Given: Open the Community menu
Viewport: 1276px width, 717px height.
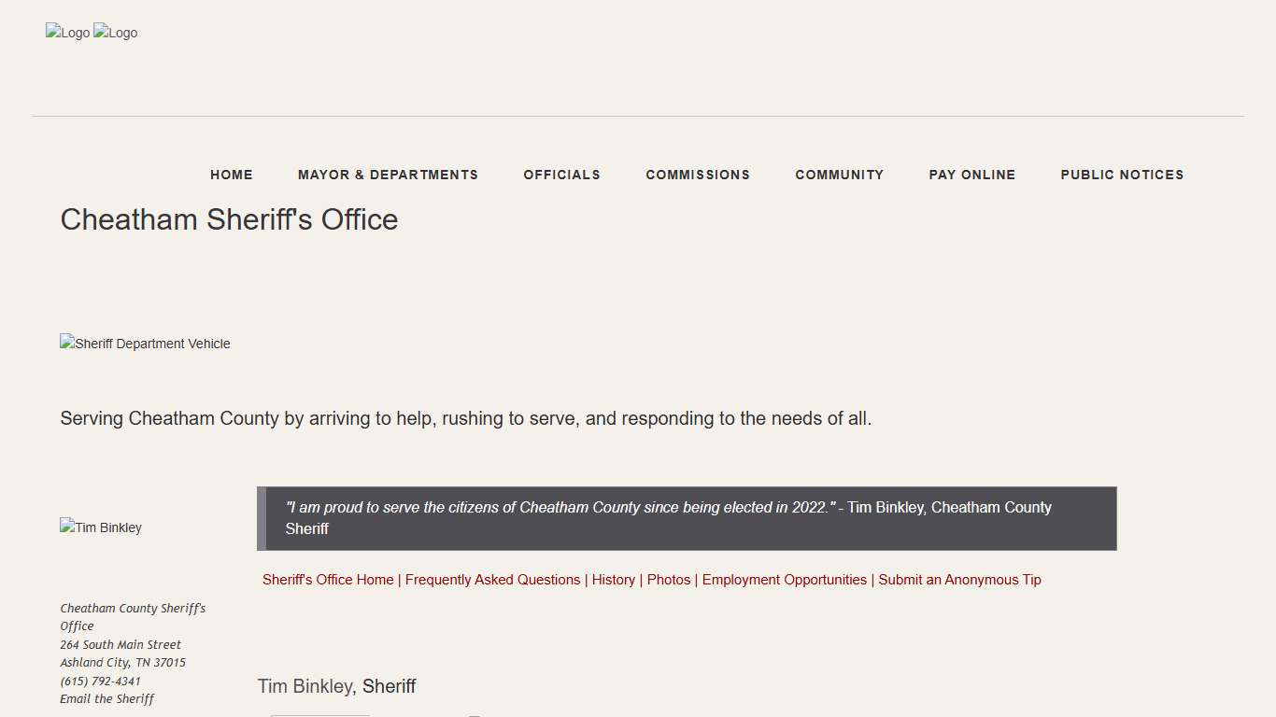Looking at the screenshot, I should coord(839,175).
